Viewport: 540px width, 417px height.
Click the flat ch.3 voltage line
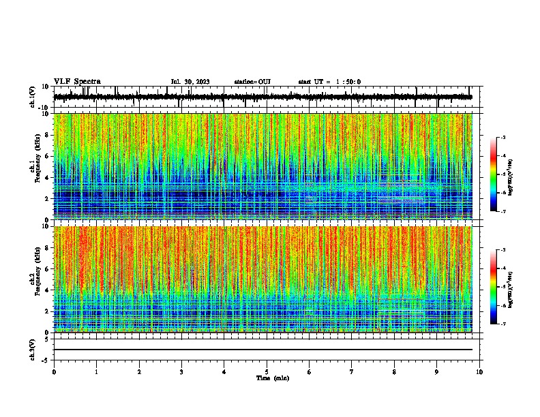pos(262,350)
